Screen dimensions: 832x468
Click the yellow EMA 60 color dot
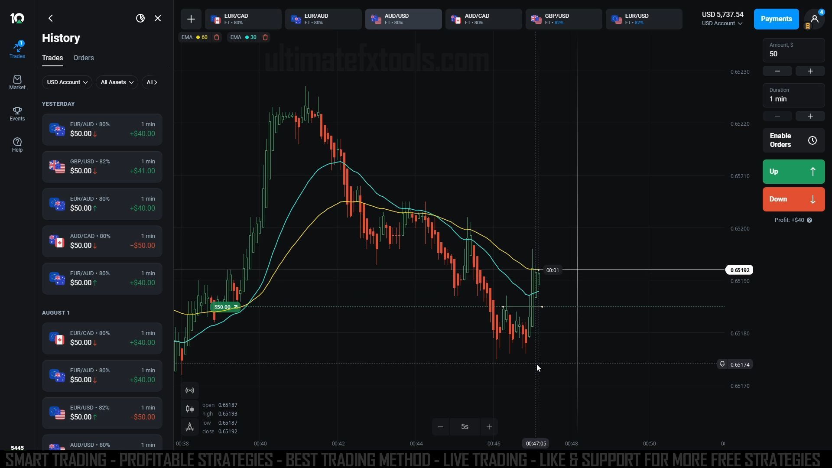click(x=198, y=37)
